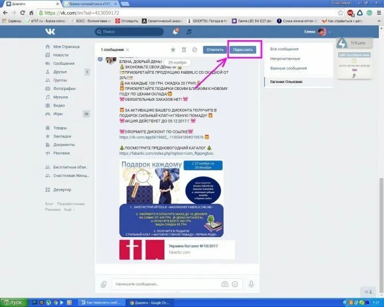Delete selected message with trash icon
384x307 pixels.
tap(183, 50)
